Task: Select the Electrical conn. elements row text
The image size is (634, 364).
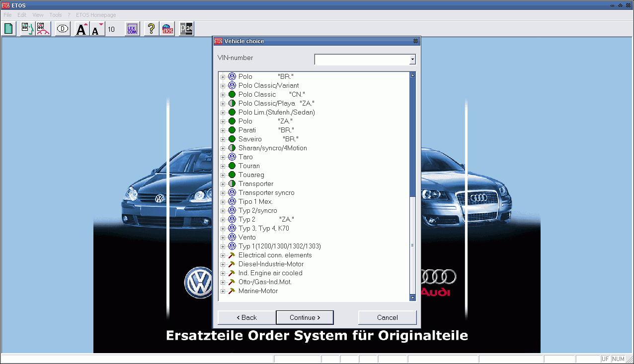Action: click(x=275, y=255)
